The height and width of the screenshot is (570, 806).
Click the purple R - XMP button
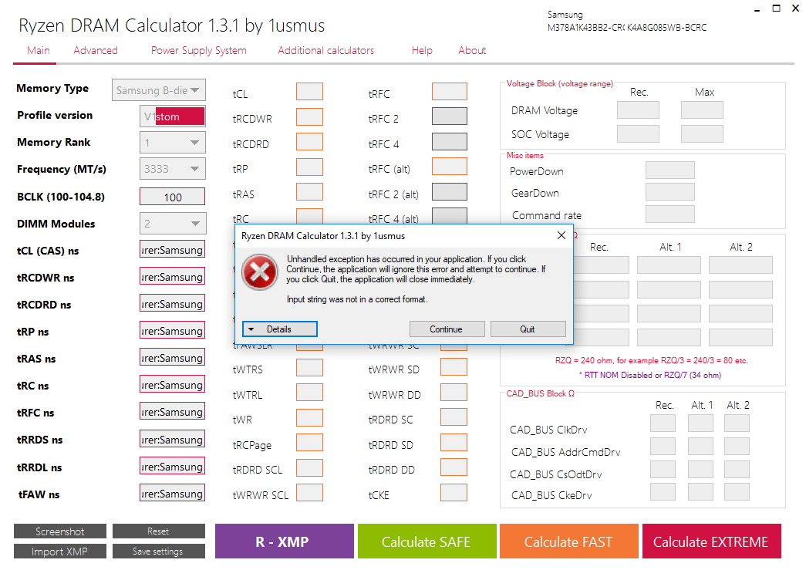coord(285,541)
